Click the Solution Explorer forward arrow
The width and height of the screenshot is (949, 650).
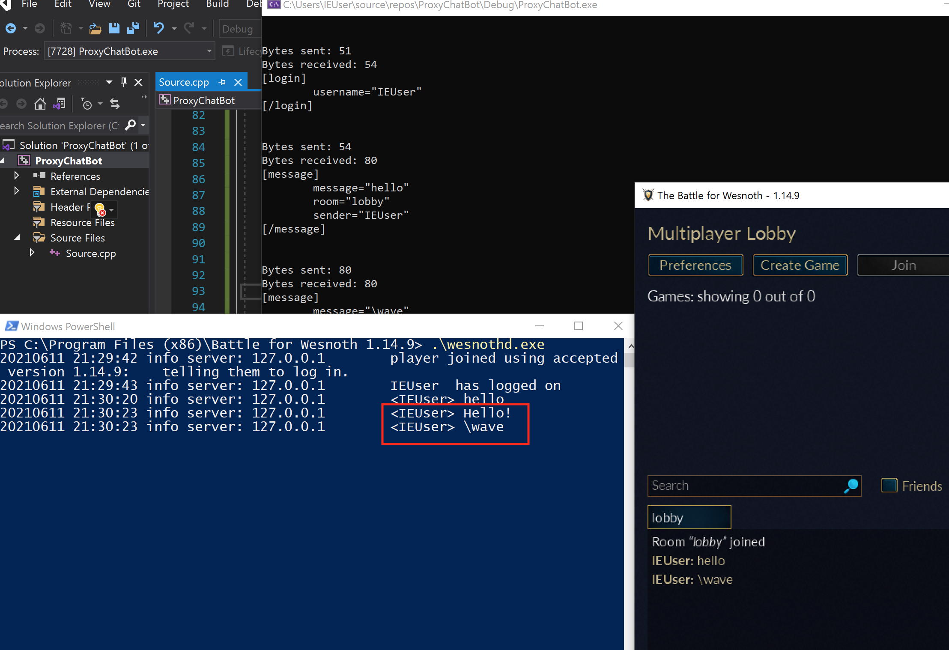click(21, 104)
